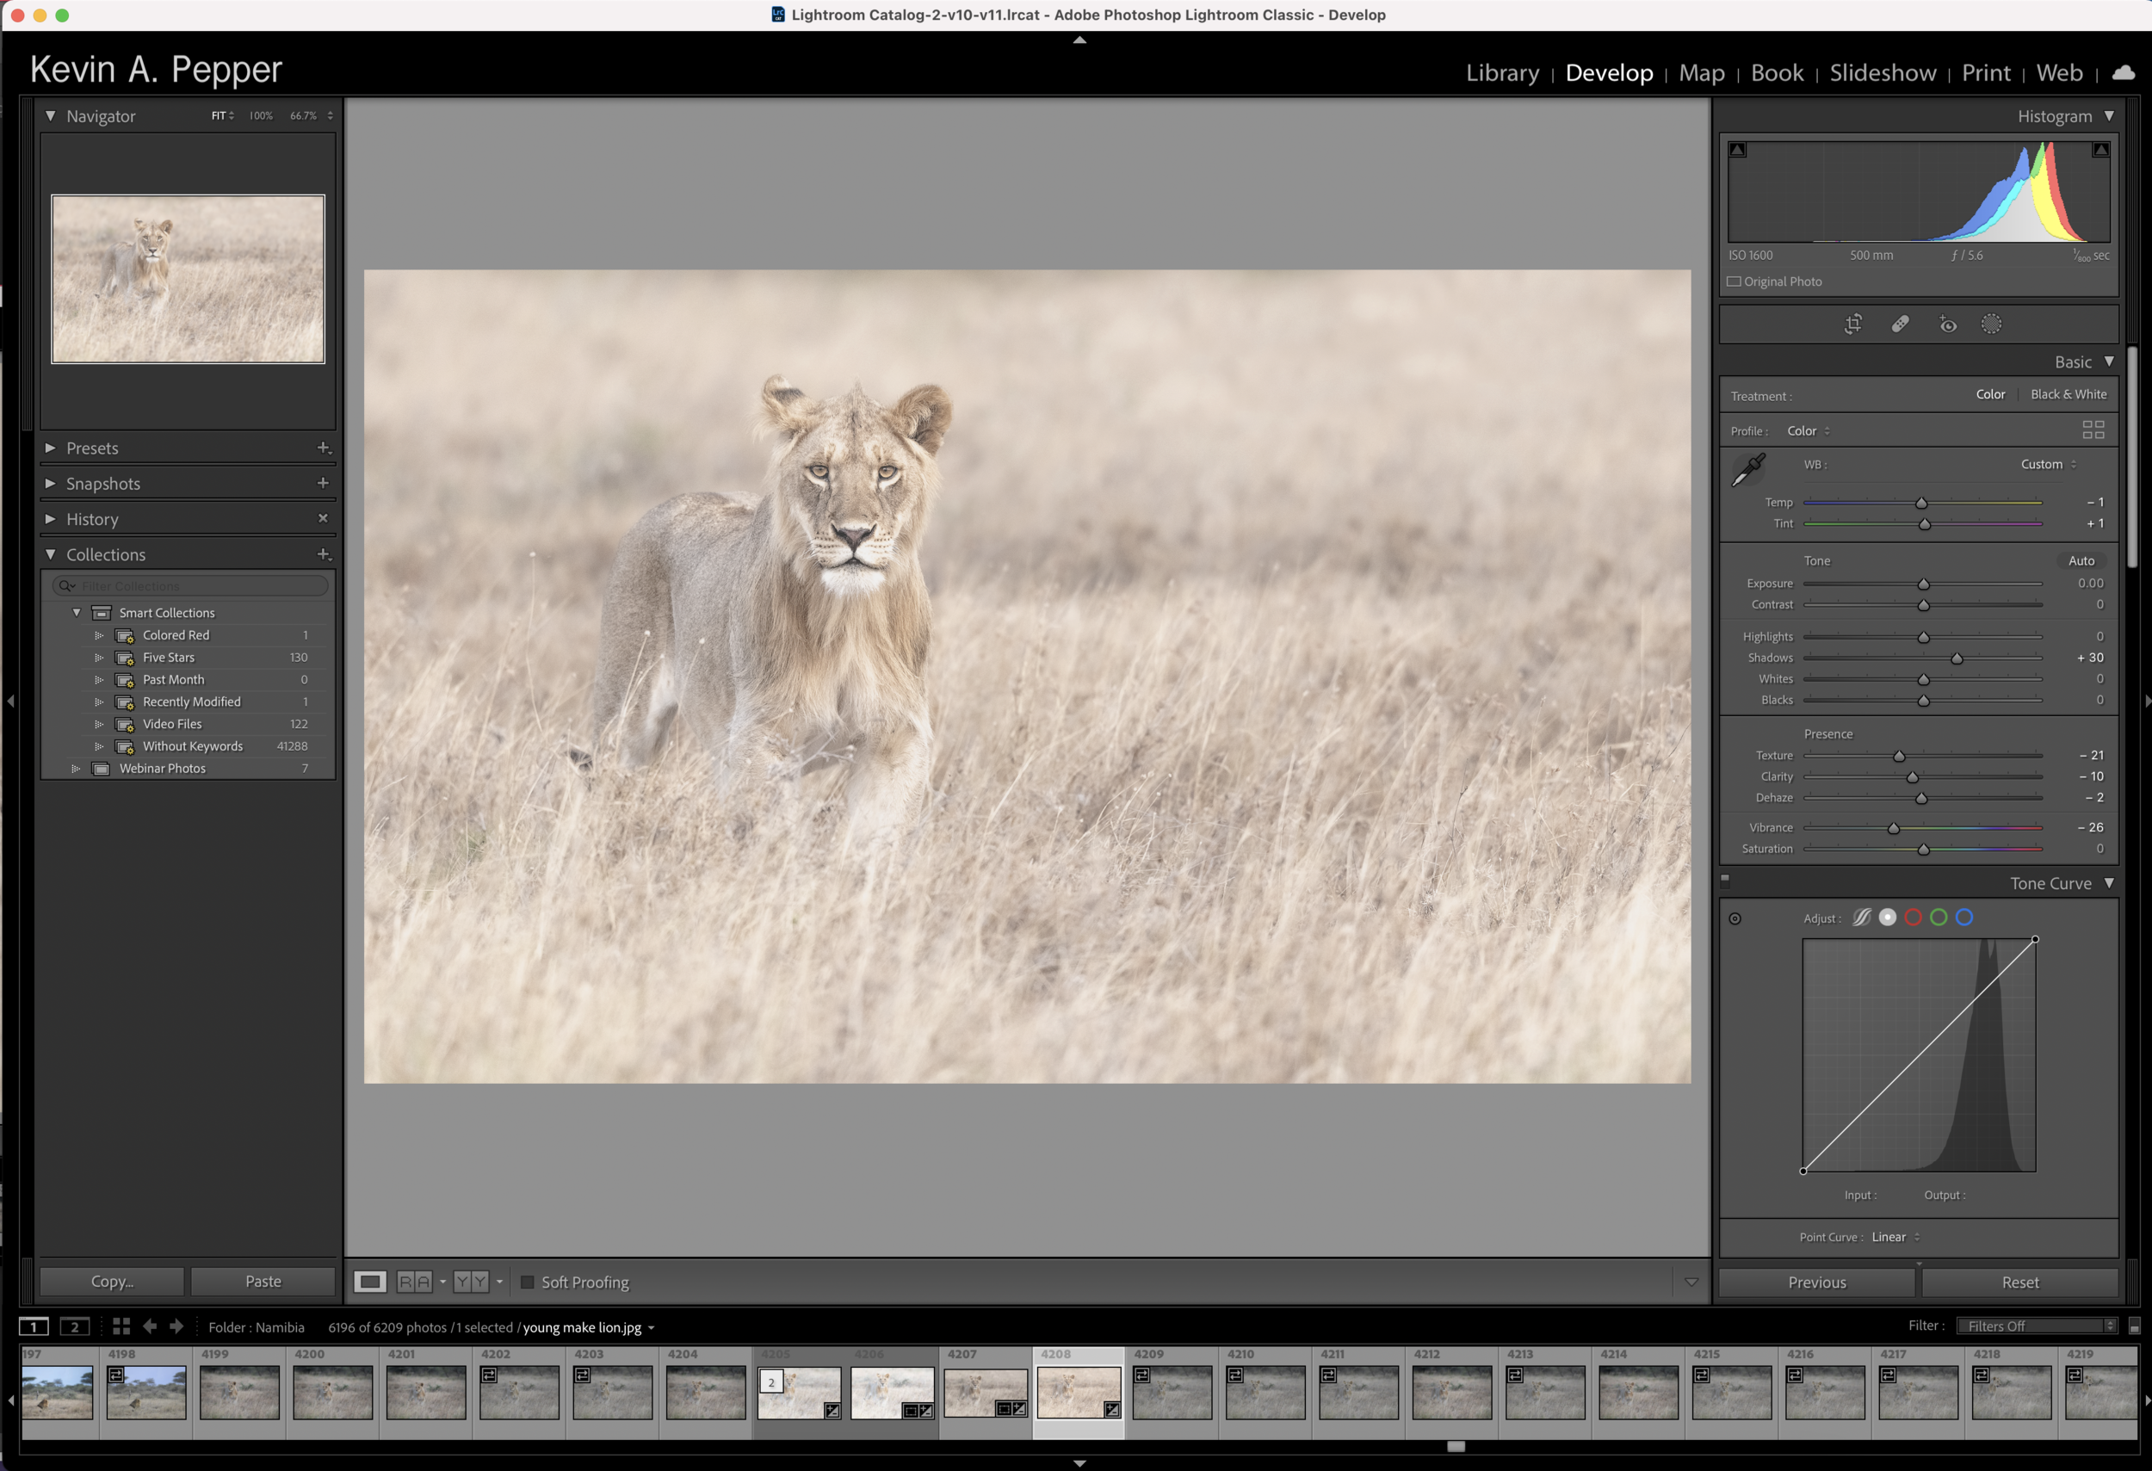The image size is (2152, 1471).
Task: Check the Original Photo box
Action: pos(1735,281)
